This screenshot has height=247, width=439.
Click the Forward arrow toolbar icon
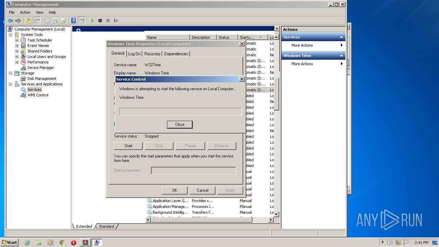click(x=18, y=21)
